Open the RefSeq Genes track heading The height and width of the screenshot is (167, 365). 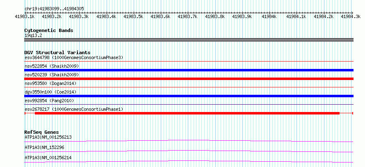click(x=42, y=132)
